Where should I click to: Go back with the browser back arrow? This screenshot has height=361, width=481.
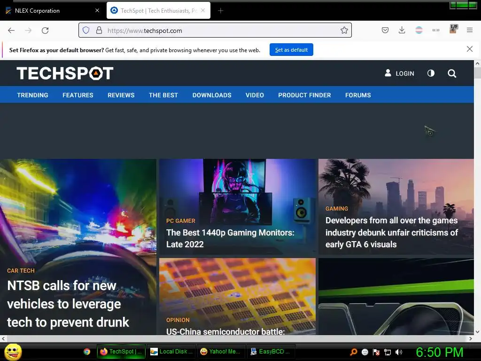(11, 31)
